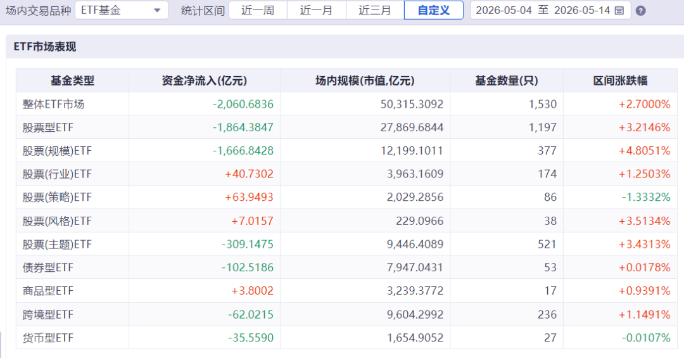The height and width of the screenshot is (358, 684).
Task: Click period change -1.3332%
Action: click(646, 197)
